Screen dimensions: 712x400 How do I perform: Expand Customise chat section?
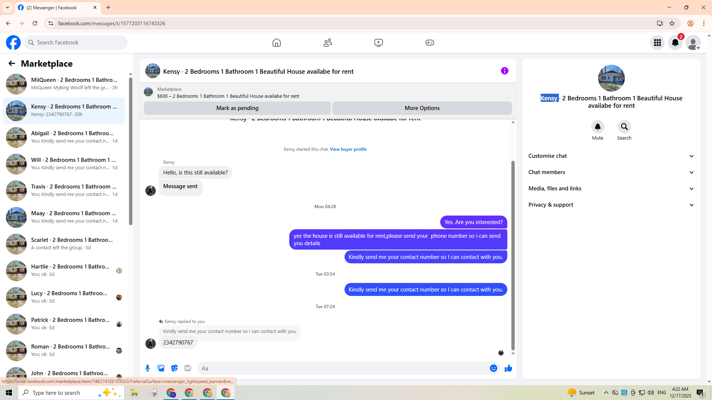[611, 156]
